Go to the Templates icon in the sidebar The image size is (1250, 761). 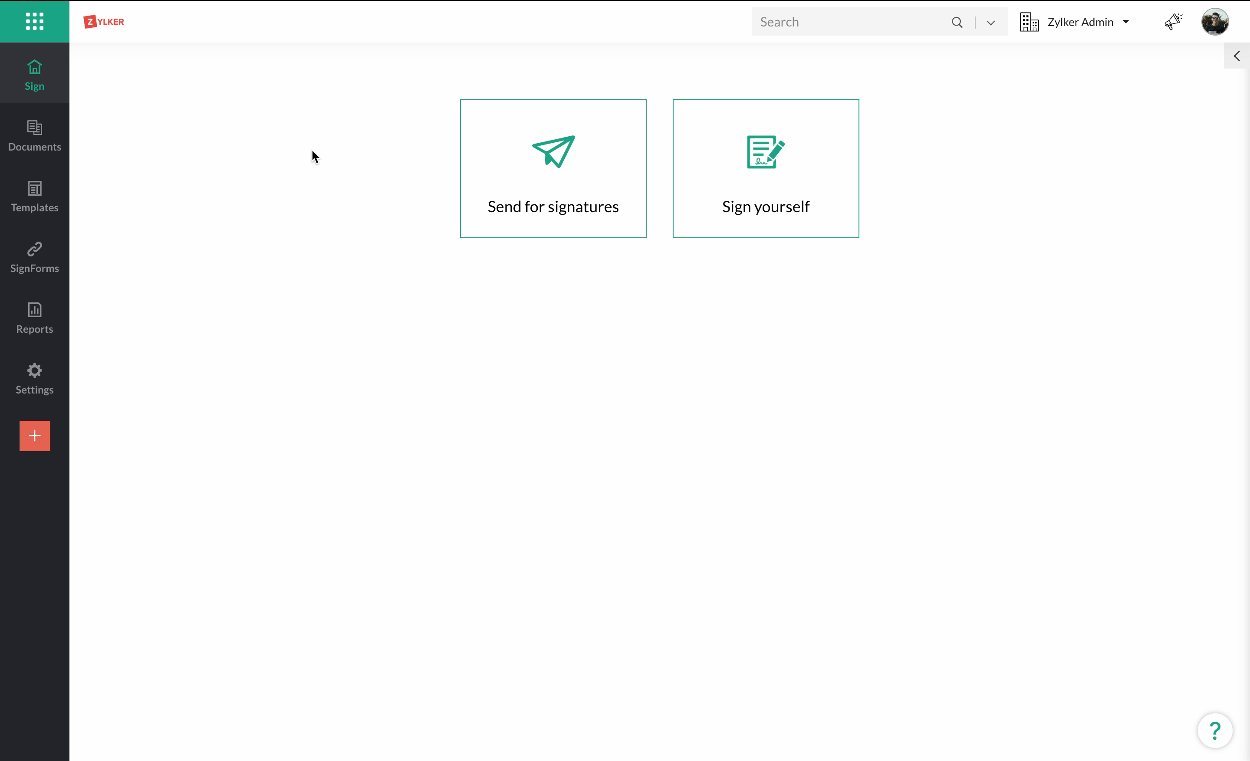click(x=34, y=188)
